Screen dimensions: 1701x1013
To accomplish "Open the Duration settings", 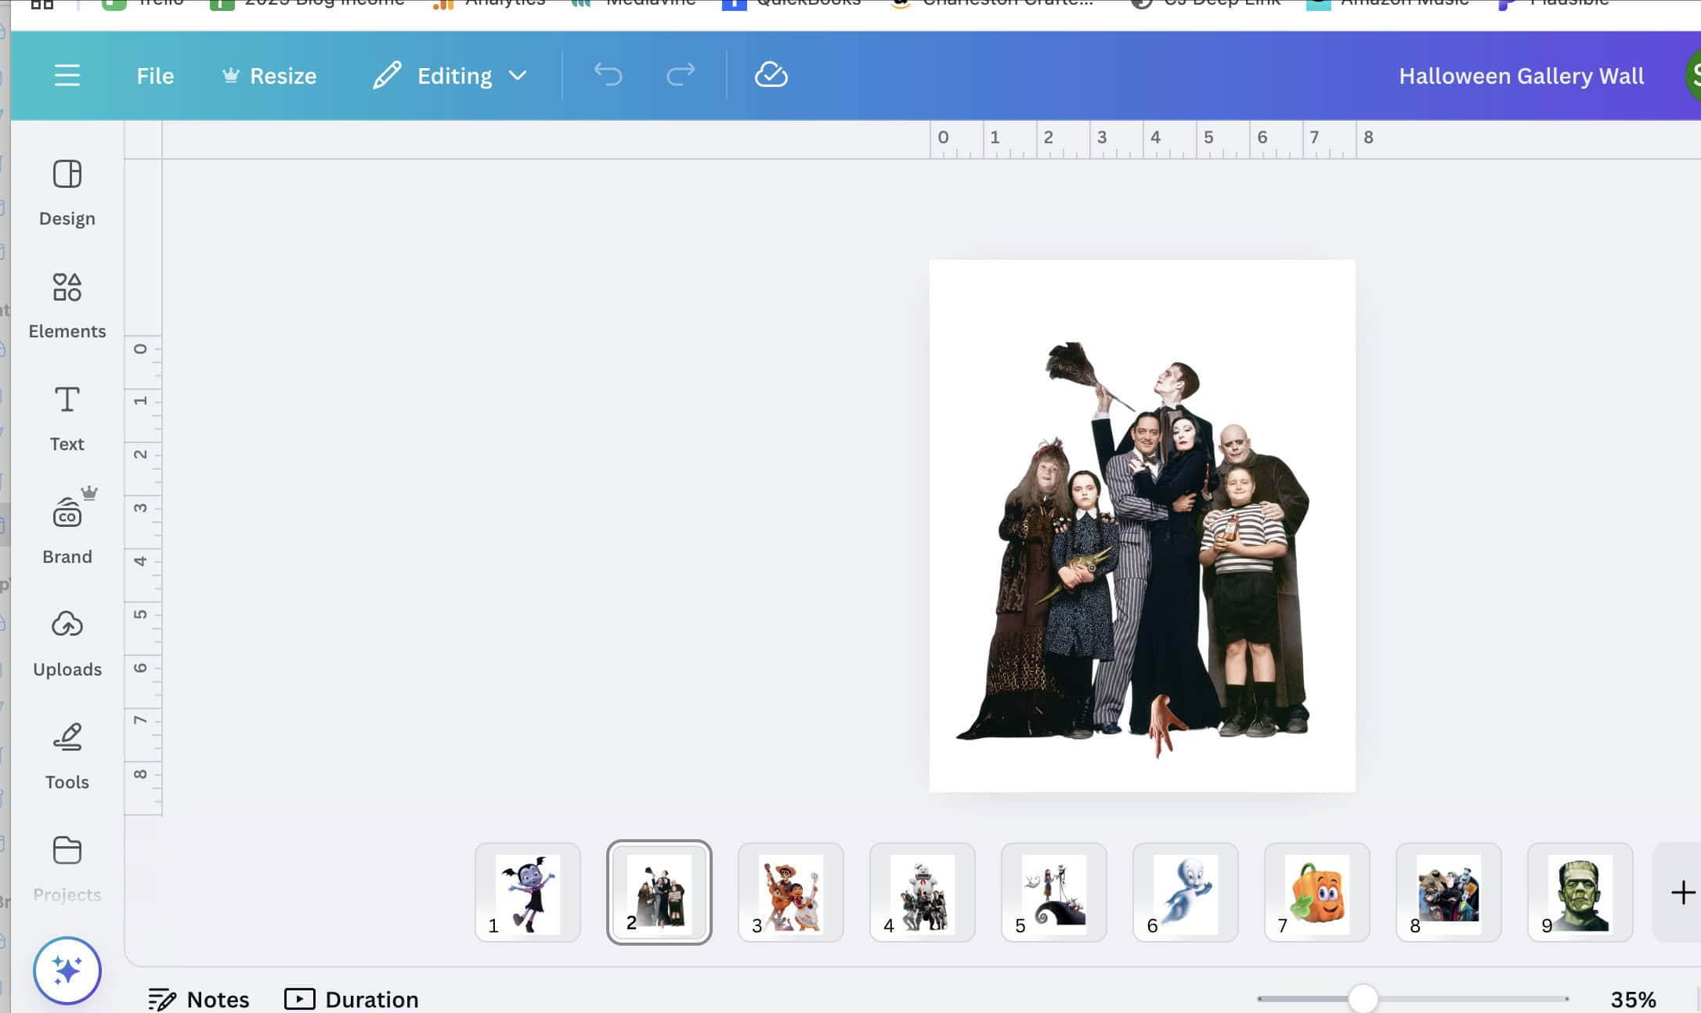I will tap(352, 999).
